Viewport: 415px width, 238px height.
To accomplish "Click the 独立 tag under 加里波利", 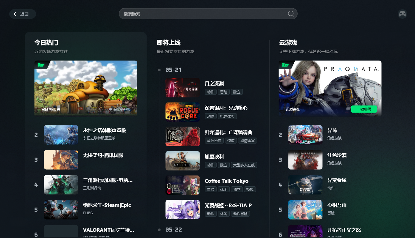I will 224,165.
